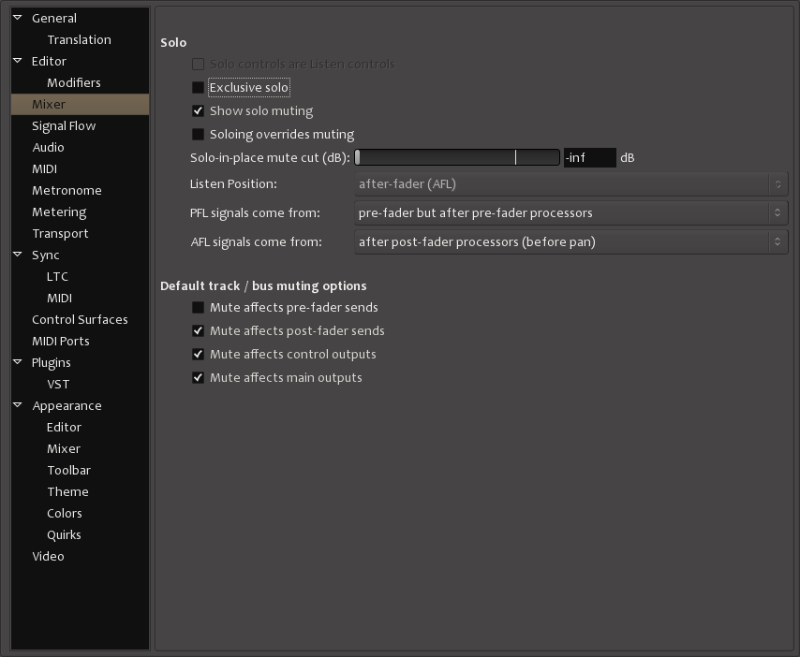
Task: Open AFL signals come from dropdown
Action: 570,242
